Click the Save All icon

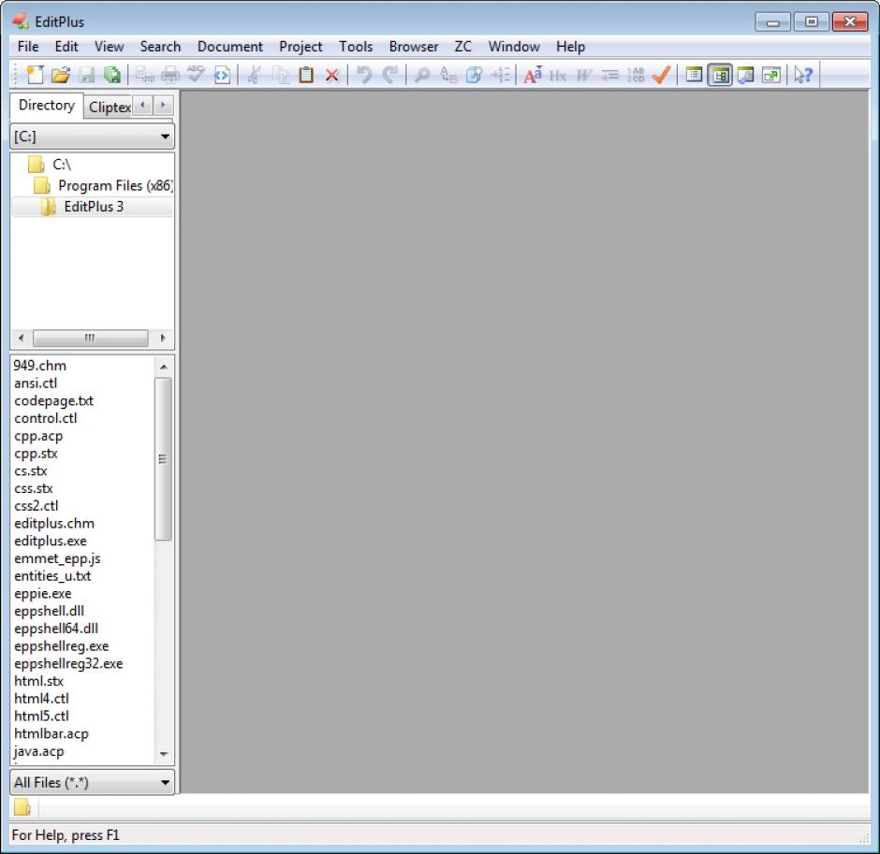(112, 75)
